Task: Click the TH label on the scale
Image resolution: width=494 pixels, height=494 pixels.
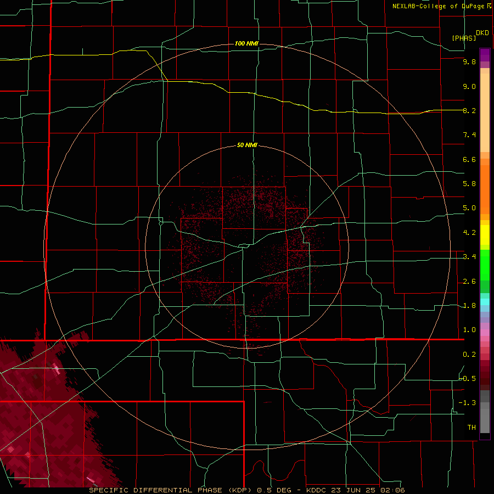Action: (471, 427)
